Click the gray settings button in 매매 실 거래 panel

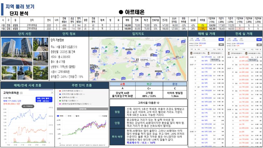click(x=221, y=45)
